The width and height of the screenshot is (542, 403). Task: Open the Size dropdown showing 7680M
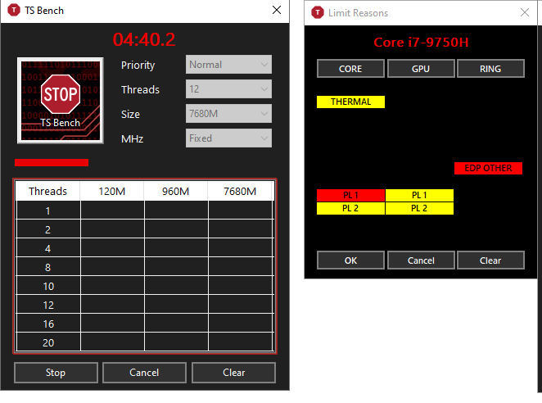pos(228,114)
